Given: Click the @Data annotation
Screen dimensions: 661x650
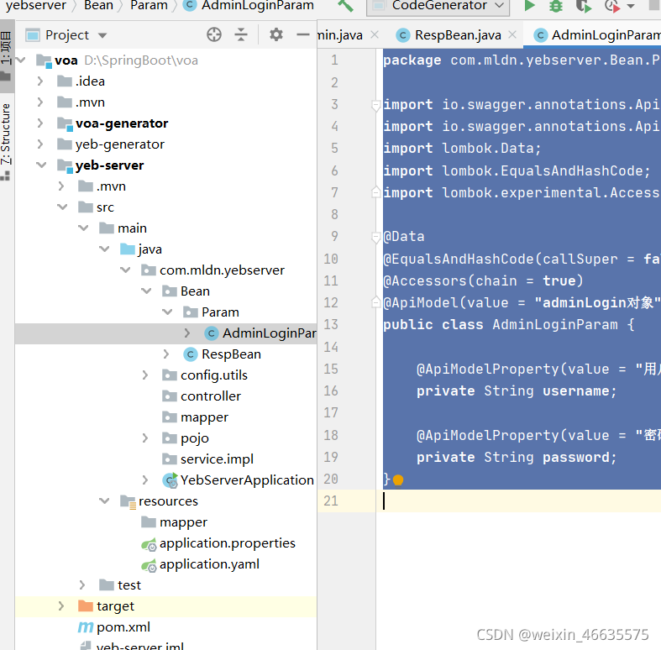Looking at the screenshot, I should click(x=404, y=237).
